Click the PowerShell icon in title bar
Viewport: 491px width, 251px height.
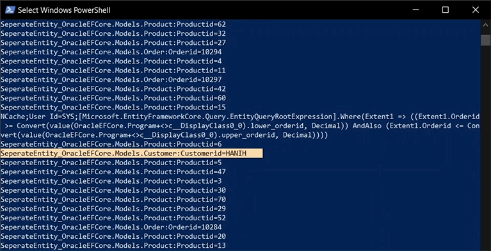pos(9,10)
